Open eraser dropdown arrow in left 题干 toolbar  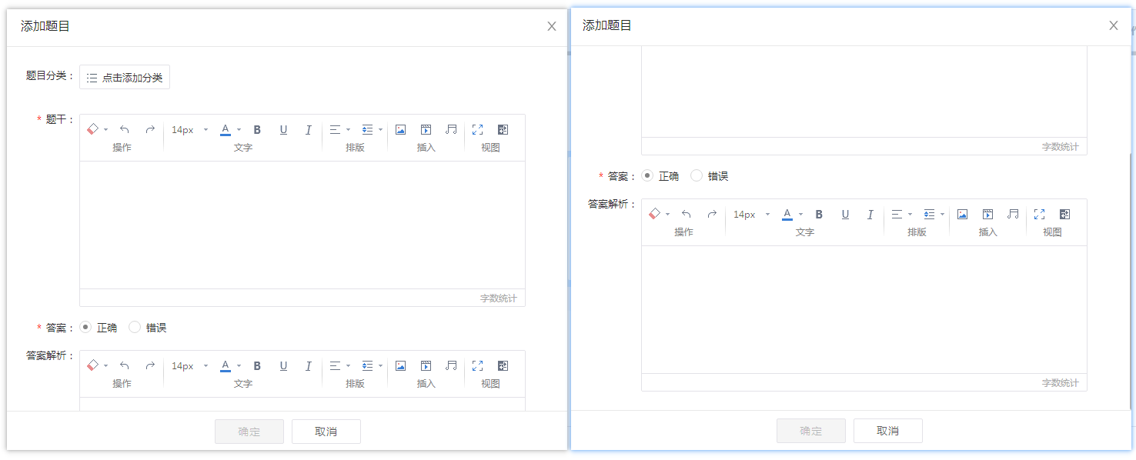pyautogui.click(x=106, y=129)
